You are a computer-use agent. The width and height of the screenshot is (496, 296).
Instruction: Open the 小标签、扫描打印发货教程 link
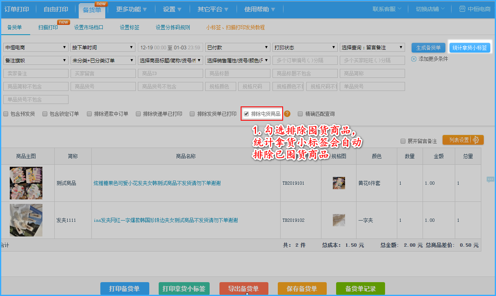(235, 28)
